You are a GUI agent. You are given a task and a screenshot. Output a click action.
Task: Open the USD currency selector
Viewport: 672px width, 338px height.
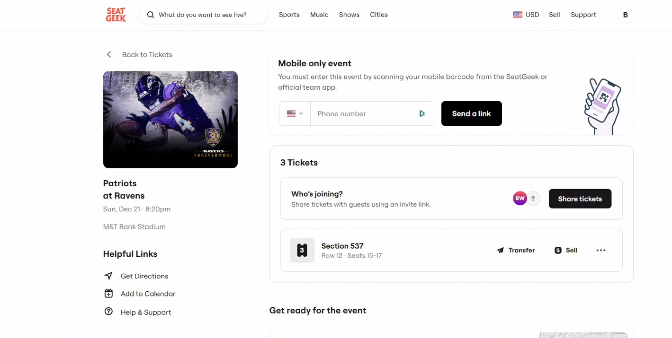(x=526, y=15)
